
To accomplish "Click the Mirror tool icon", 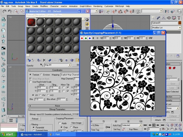I will (x=167, y=12).
